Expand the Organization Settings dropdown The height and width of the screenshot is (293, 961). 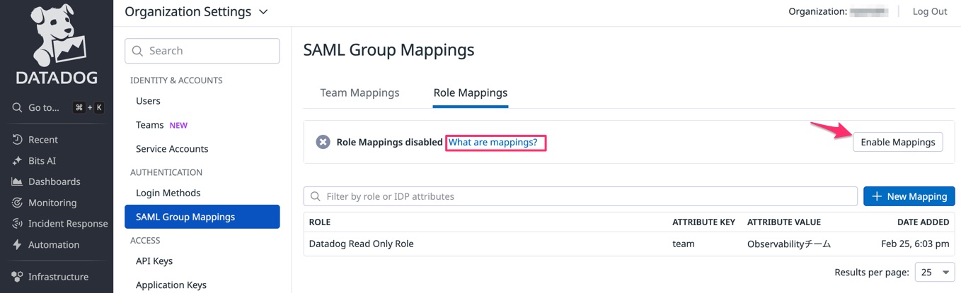click(197, 11)
